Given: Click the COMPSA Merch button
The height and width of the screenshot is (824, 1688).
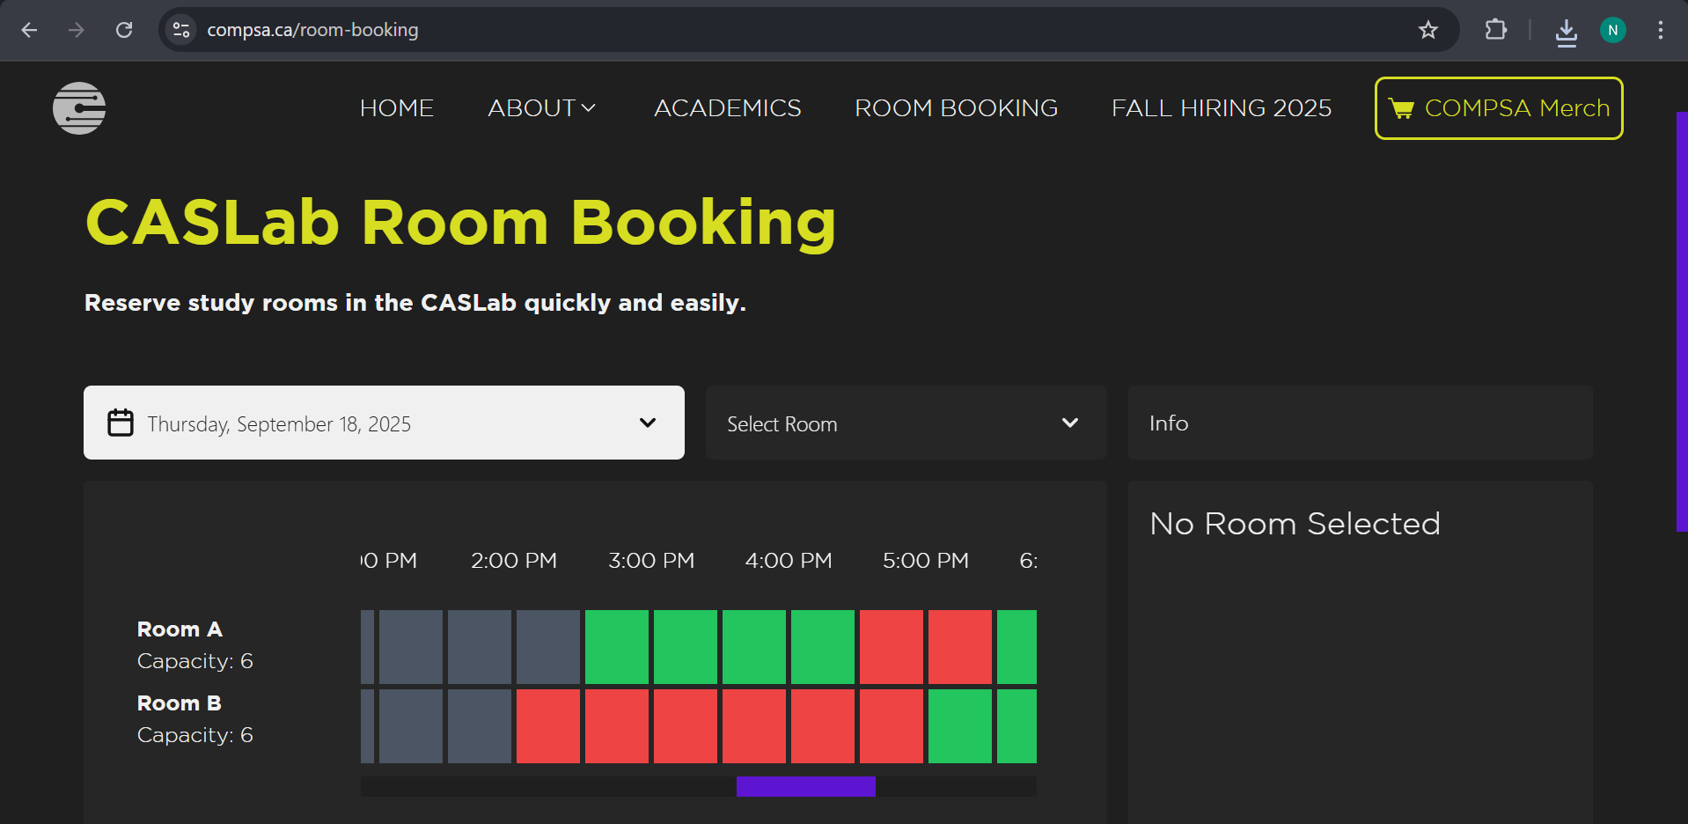Looking at the screenshot, I should click(1498, 108).
